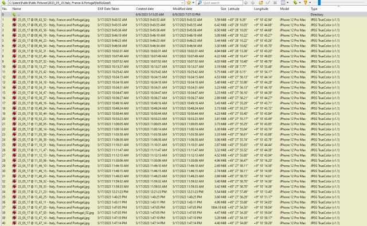This screenshot has width=367, height=226.
Task: Click the parent directory '..' folder icon in row 0
Action: pos(14,14)
